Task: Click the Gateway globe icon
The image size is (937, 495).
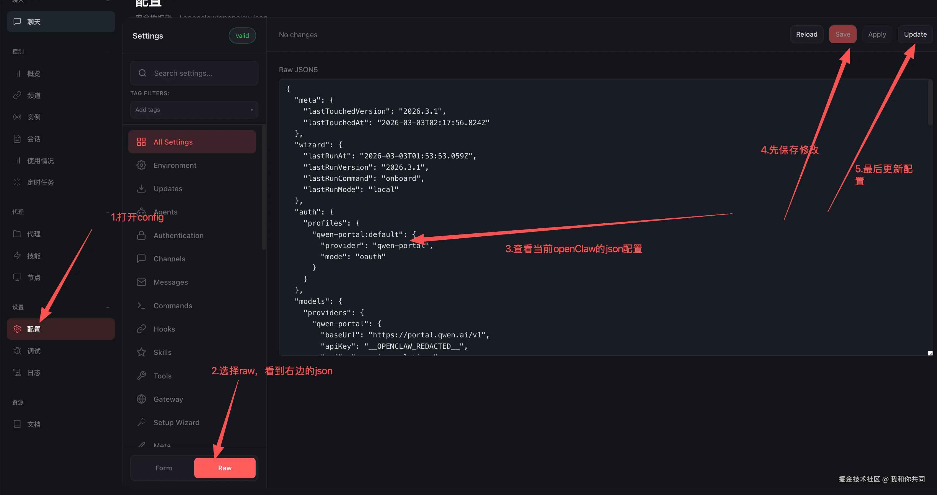Action: (x=141, y=399)
